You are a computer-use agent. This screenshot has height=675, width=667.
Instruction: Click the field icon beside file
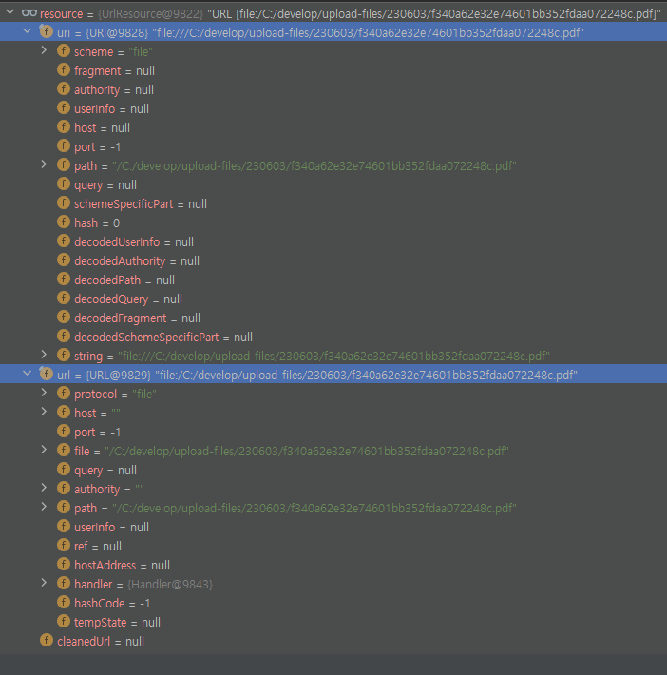tap(64, 450)
